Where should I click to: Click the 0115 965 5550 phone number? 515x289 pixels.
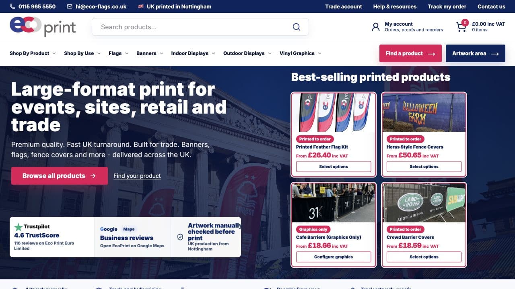point(37,6)
